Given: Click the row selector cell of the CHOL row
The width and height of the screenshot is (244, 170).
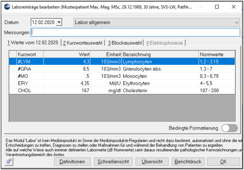Looking at the screenshot, I should (x=13, y=90).
